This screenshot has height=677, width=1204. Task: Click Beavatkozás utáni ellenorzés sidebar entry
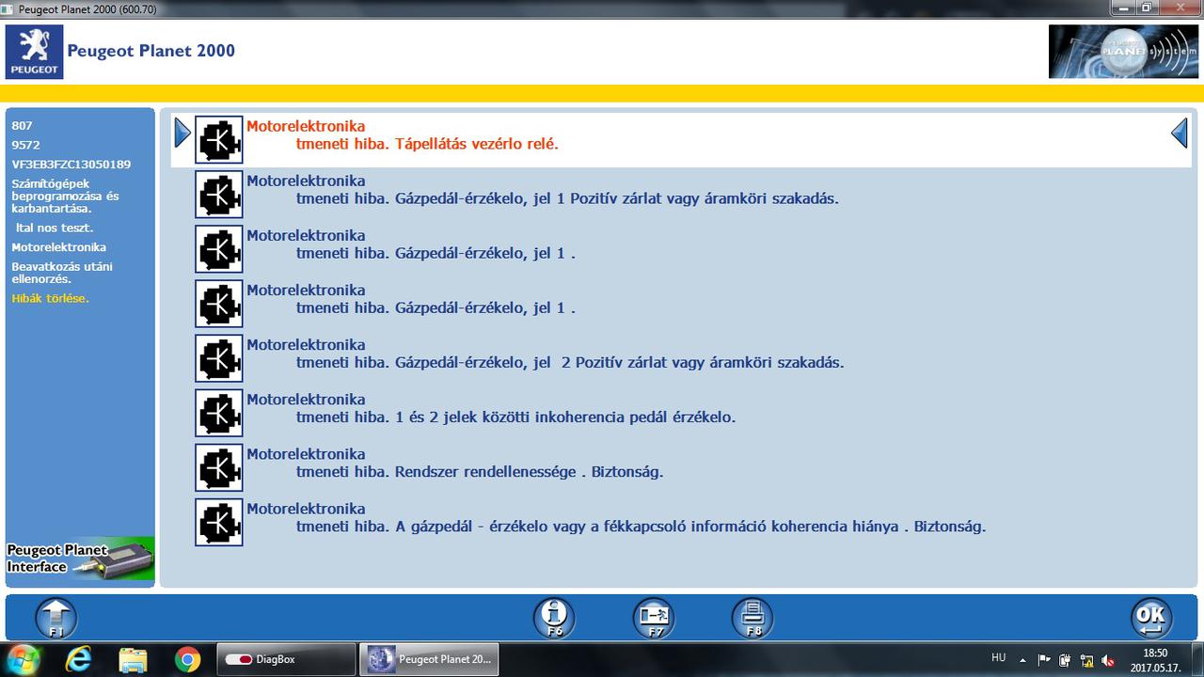62,273
